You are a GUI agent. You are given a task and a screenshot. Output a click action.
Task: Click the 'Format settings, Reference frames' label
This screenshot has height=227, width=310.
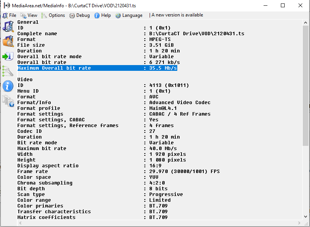[x=68, y=126]
